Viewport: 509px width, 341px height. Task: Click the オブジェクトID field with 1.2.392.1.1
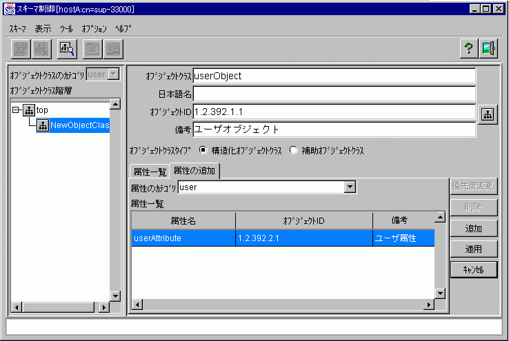click(x=335, y=112)
